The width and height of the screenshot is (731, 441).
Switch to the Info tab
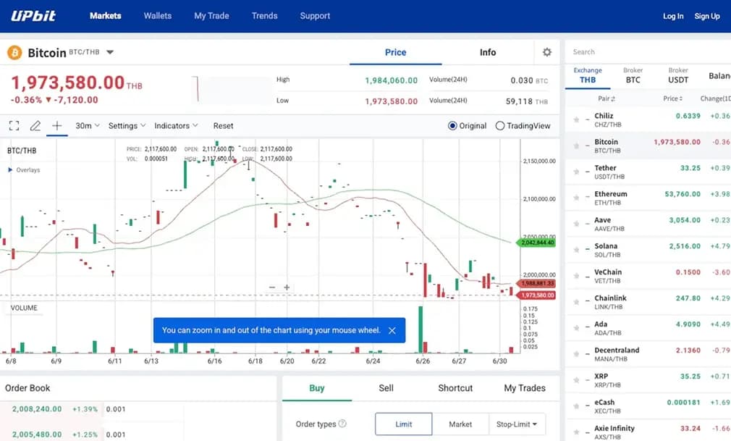click(x=488, y=52)
